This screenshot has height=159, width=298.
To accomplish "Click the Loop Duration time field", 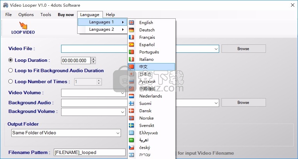I will tap(76, 60).
